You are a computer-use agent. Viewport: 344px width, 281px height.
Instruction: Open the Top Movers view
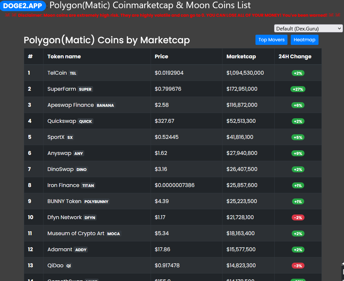(x=271, y=40)
